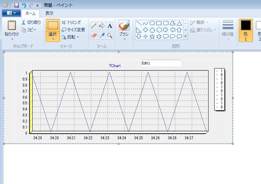The height and width of the screenshot is (184, 261).
Task: Click the Paint application icon in title bar
Action: tap(5, 5)
